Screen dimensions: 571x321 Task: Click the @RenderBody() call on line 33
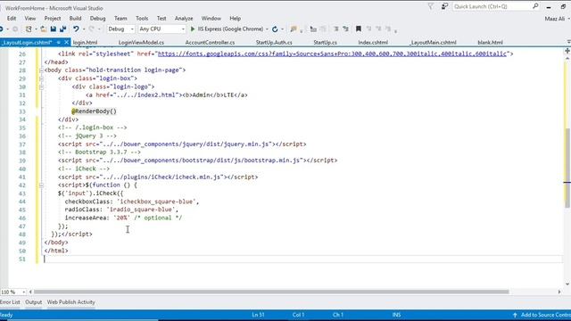(94, 111)
